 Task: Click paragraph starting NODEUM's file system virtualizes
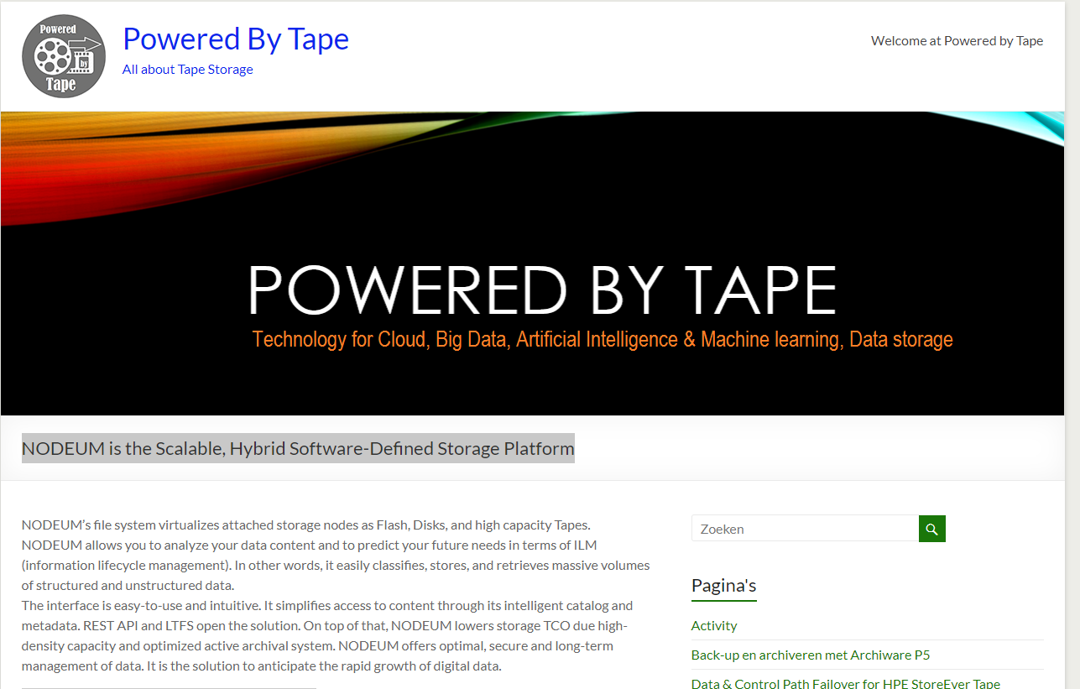click(336, 555)
